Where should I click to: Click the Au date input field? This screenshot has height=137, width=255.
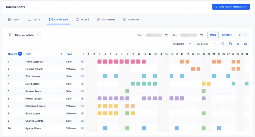[192, 35]
